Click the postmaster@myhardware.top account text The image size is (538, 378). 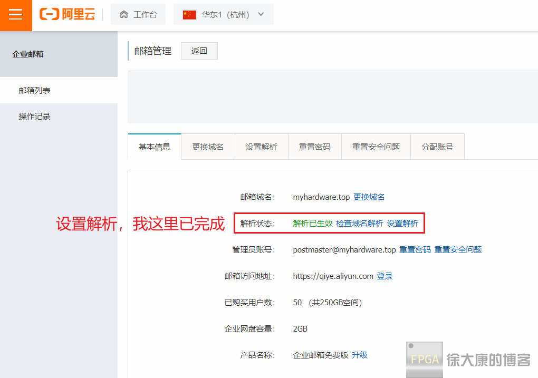(344, 250)
